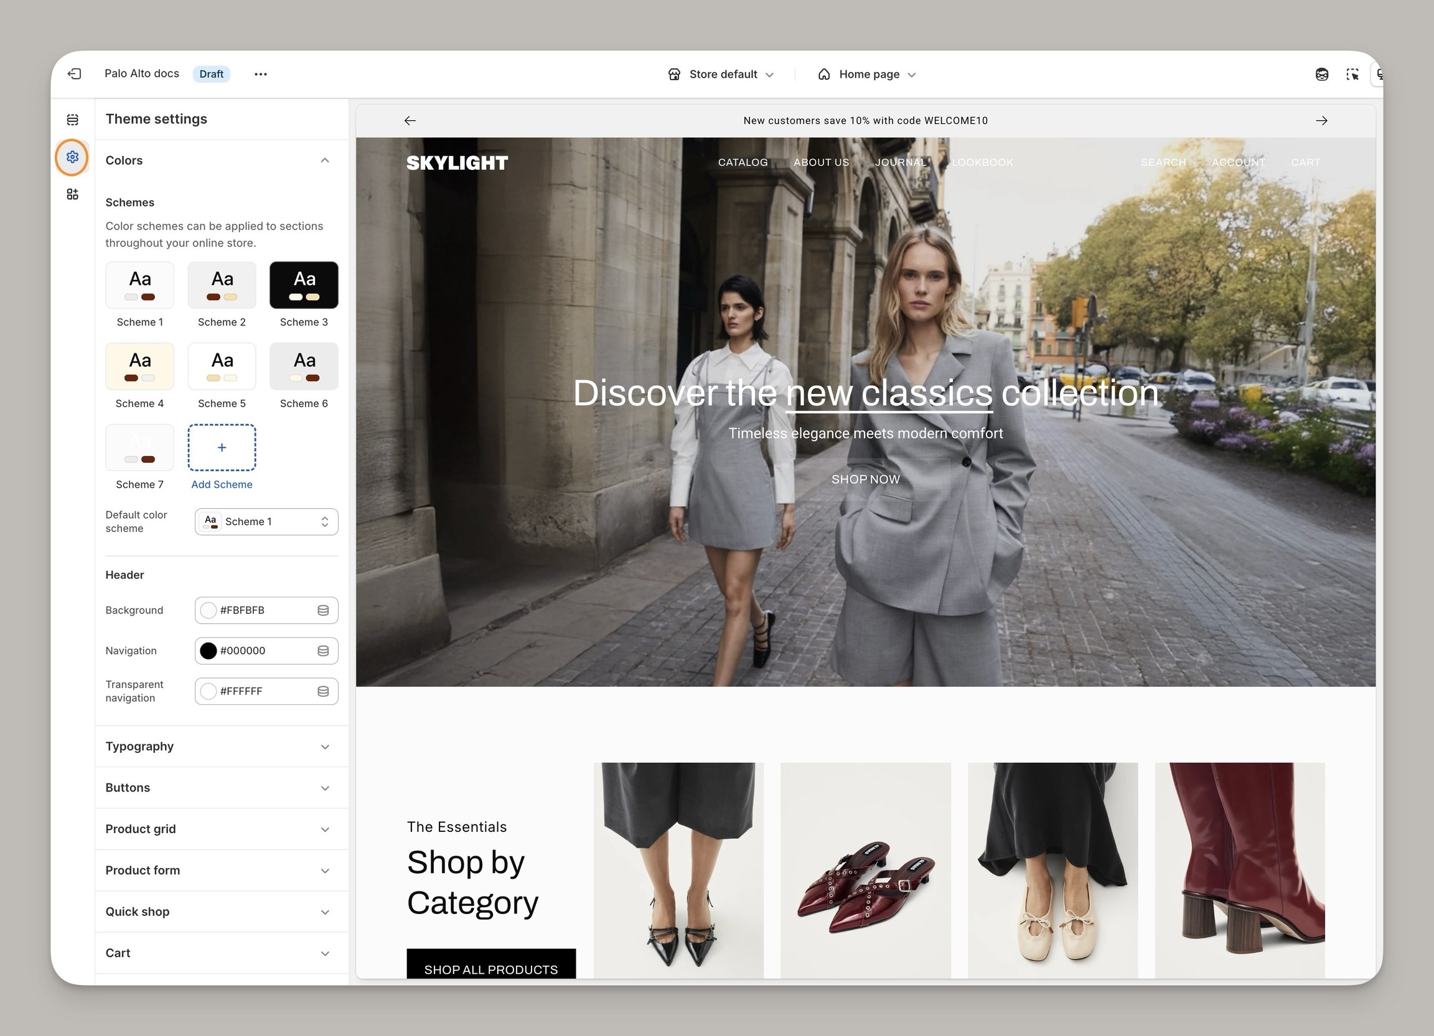Click the black Navigation color swatch
1434x1036 pixels.
point(208,651)
